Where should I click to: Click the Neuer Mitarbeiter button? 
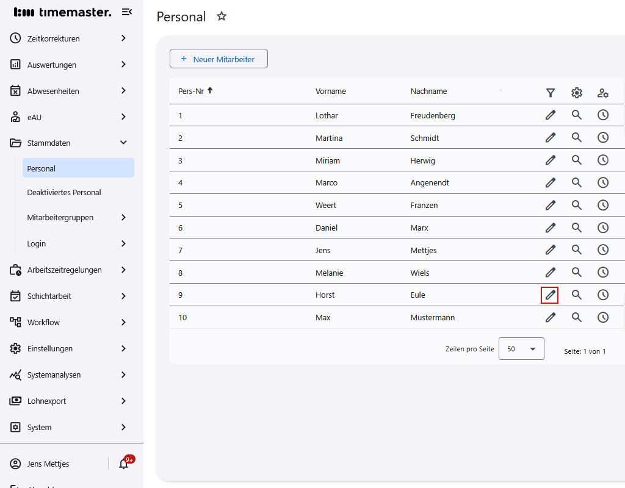point(219,59)
